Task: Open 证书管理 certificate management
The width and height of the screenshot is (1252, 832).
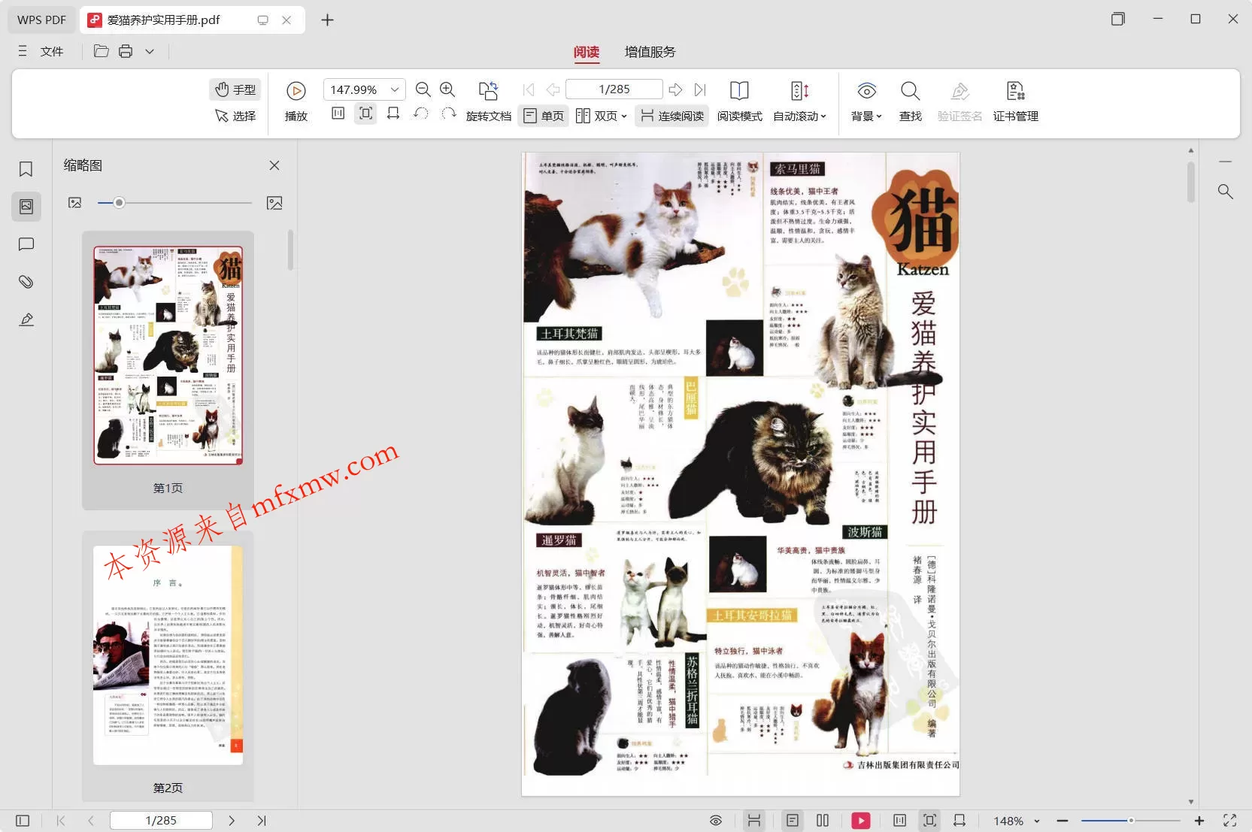Action: tap(1015, 101)
